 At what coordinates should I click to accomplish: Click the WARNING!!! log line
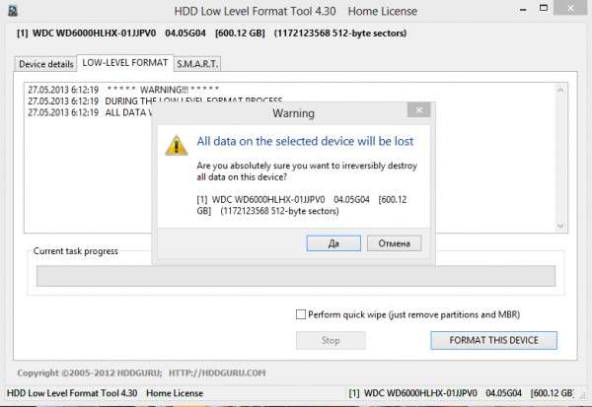point(123,90)
